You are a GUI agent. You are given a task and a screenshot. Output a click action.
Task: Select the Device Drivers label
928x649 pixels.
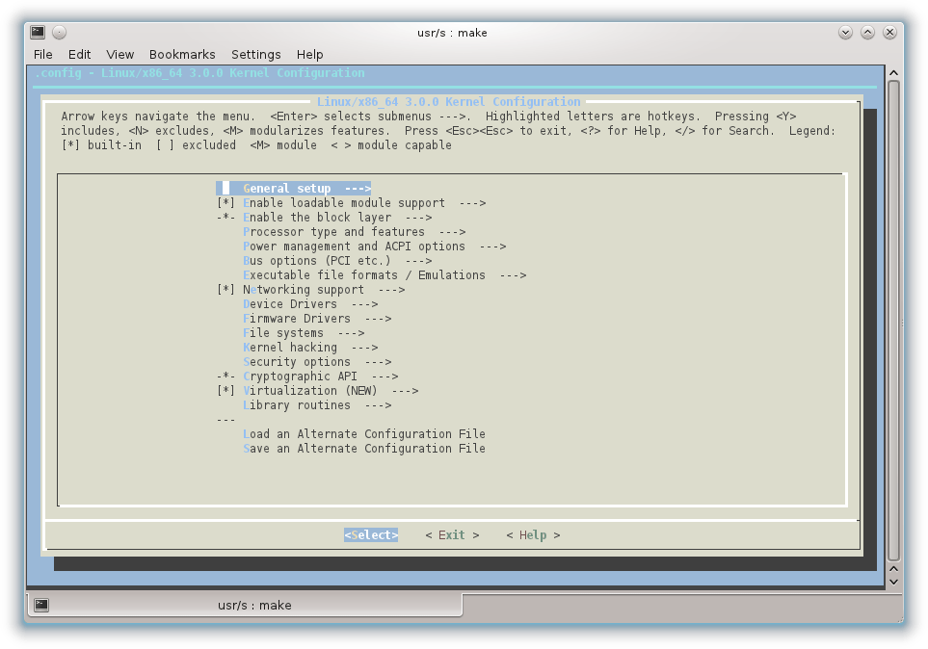click(x=290, y=304)
